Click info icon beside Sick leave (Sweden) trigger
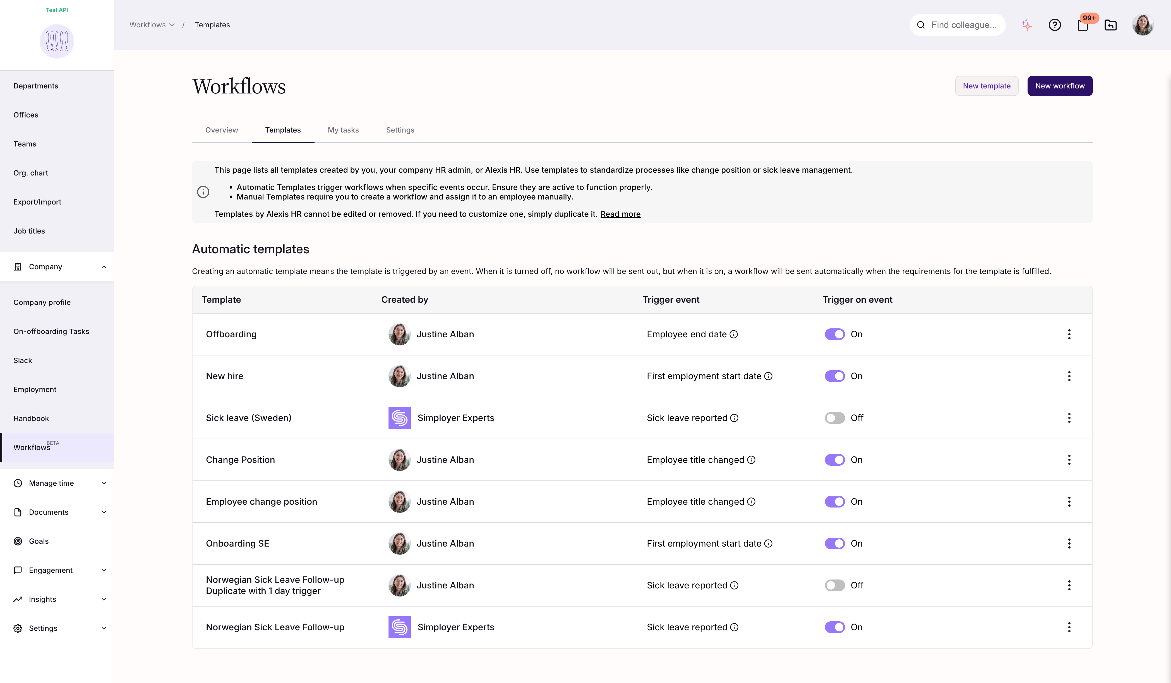This screenshot has width=1171, height=683. coord(734,418)
